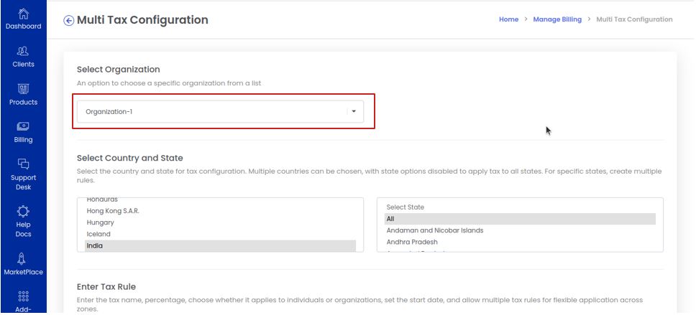Click the Support Desk label in sidebar
Screen dimensions: 696x315
click(x=23, y=182)
